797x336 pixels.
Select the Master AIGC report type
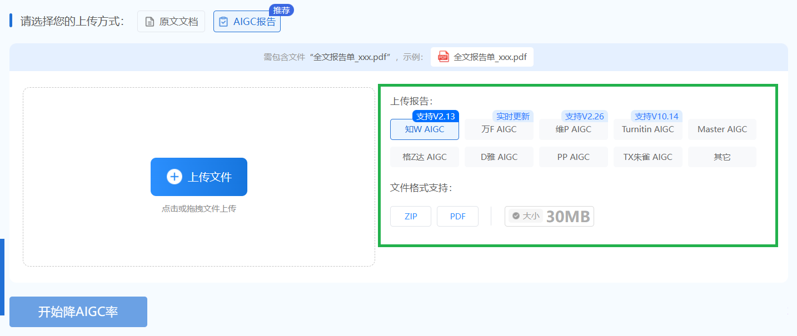tap(722, 129)
